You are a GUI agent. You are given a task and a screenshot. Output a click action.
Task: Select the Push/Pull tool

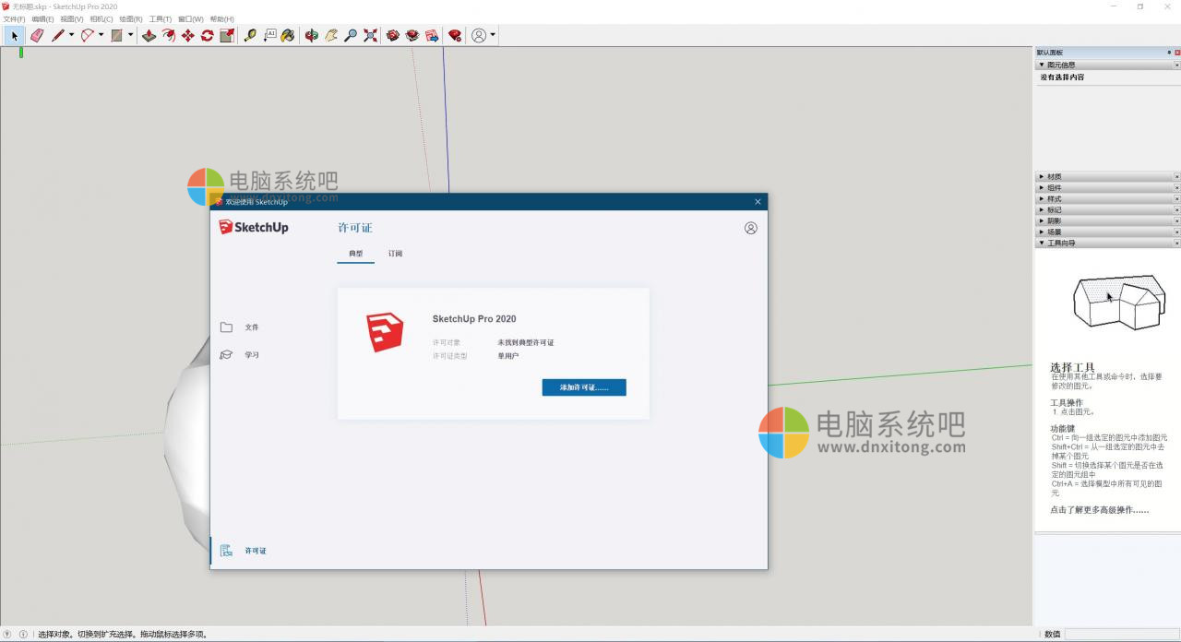[149, 35]
